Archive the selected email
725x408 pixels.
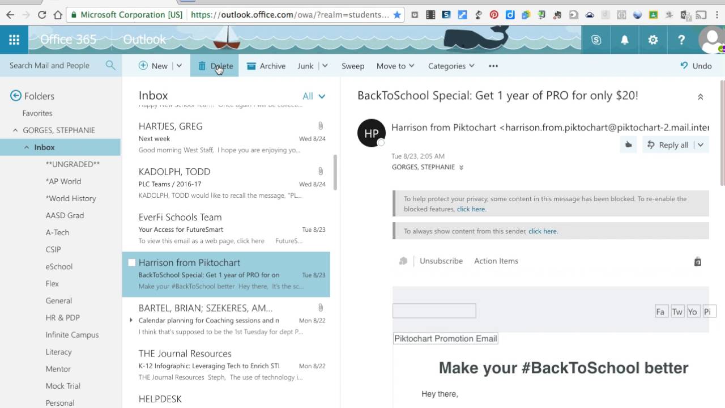pos(266,66)
